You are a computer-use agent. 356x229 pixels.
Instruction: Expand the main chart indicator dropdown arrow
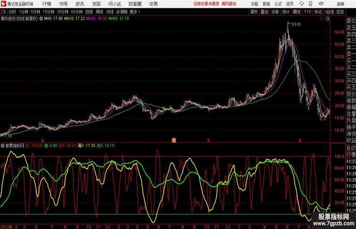(41, 19)
